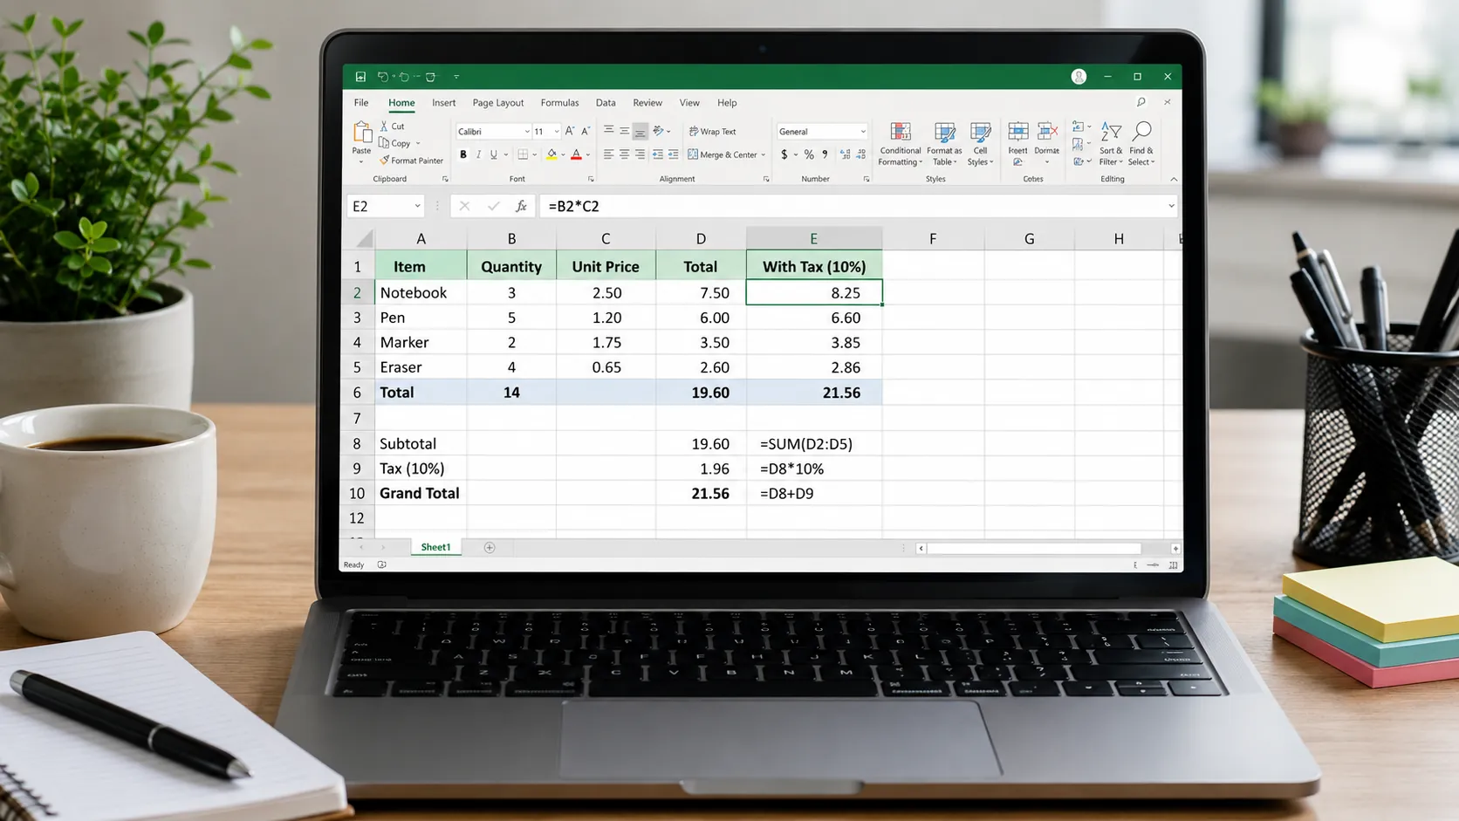Apply Comma Style number format
This screenshot has height=821, width=1459.
(825, 154)
